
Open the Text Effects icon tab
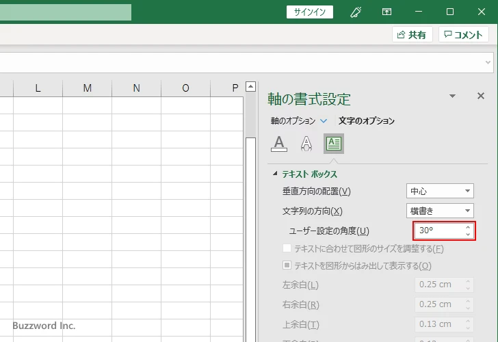pos(306,144)
